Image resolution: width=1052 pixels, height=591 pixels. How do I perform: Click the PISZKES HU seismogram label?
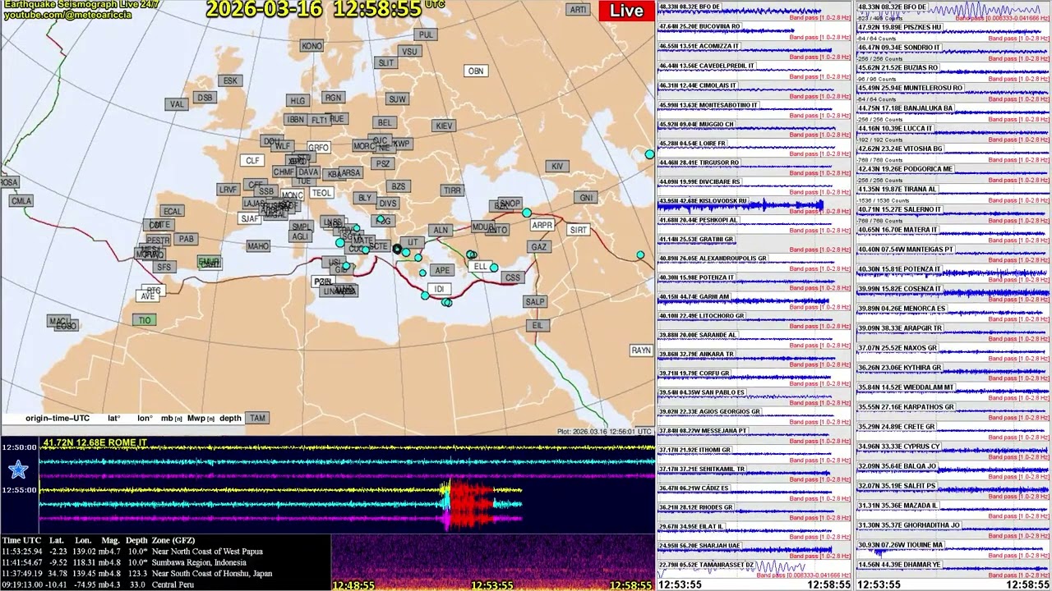pyautogui.click(x=900, y=27)
